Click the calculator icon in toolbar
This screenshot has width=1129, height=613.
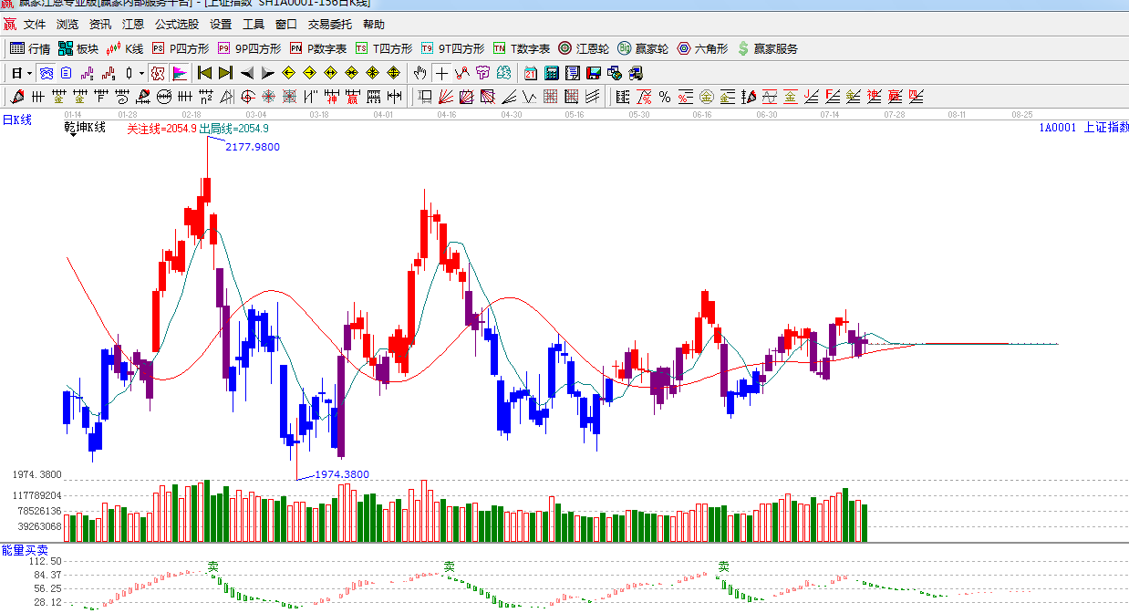[552, 73]
